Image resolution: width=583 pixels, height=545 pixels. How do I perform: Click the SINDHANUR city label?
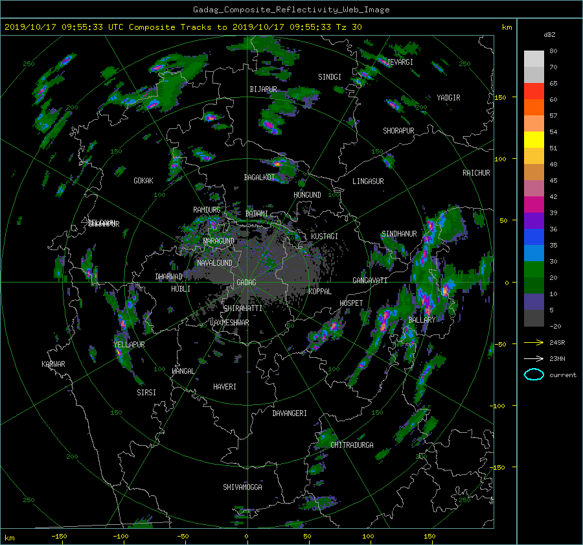pyautogui.click(x=399, y=234)
